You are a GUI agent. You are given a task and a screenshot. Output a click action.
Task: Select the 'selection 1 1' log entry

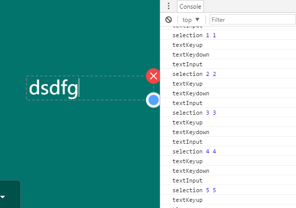pos(228,35)
